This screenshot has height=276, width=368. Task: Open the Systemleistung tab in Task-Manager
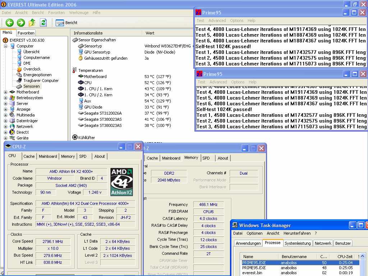298,243
